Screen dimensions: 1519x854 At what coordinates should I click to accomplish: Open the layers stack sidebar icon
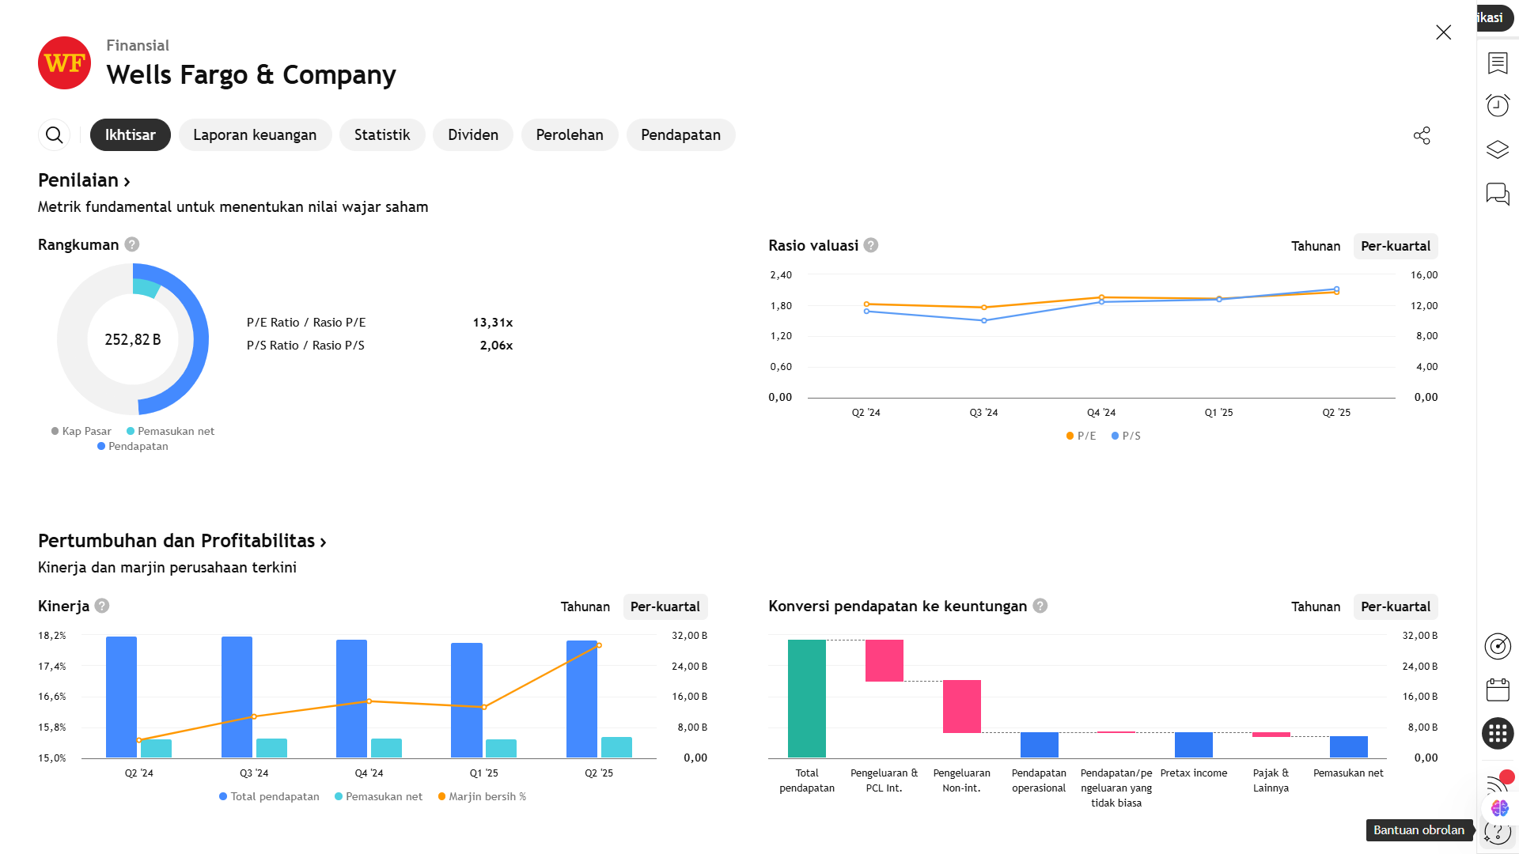coord(1497,149)
